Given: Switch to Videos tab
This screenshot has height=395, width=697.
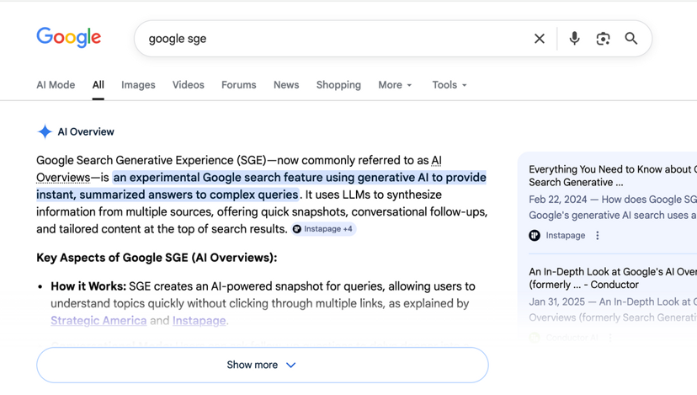Looking at the screenshot, I should tap(189, 85).
